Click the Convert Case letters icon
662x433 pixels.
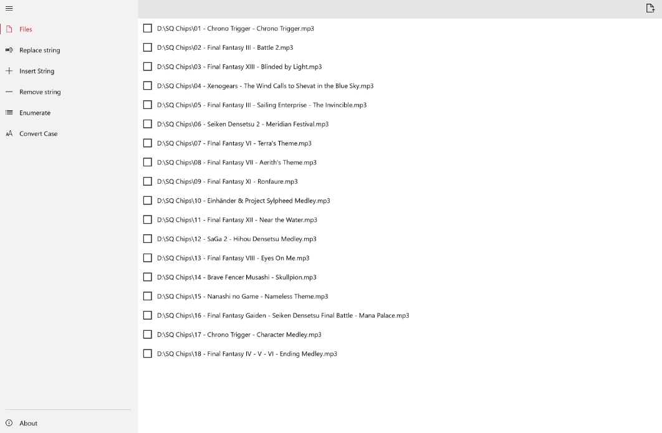coord(9,133)
